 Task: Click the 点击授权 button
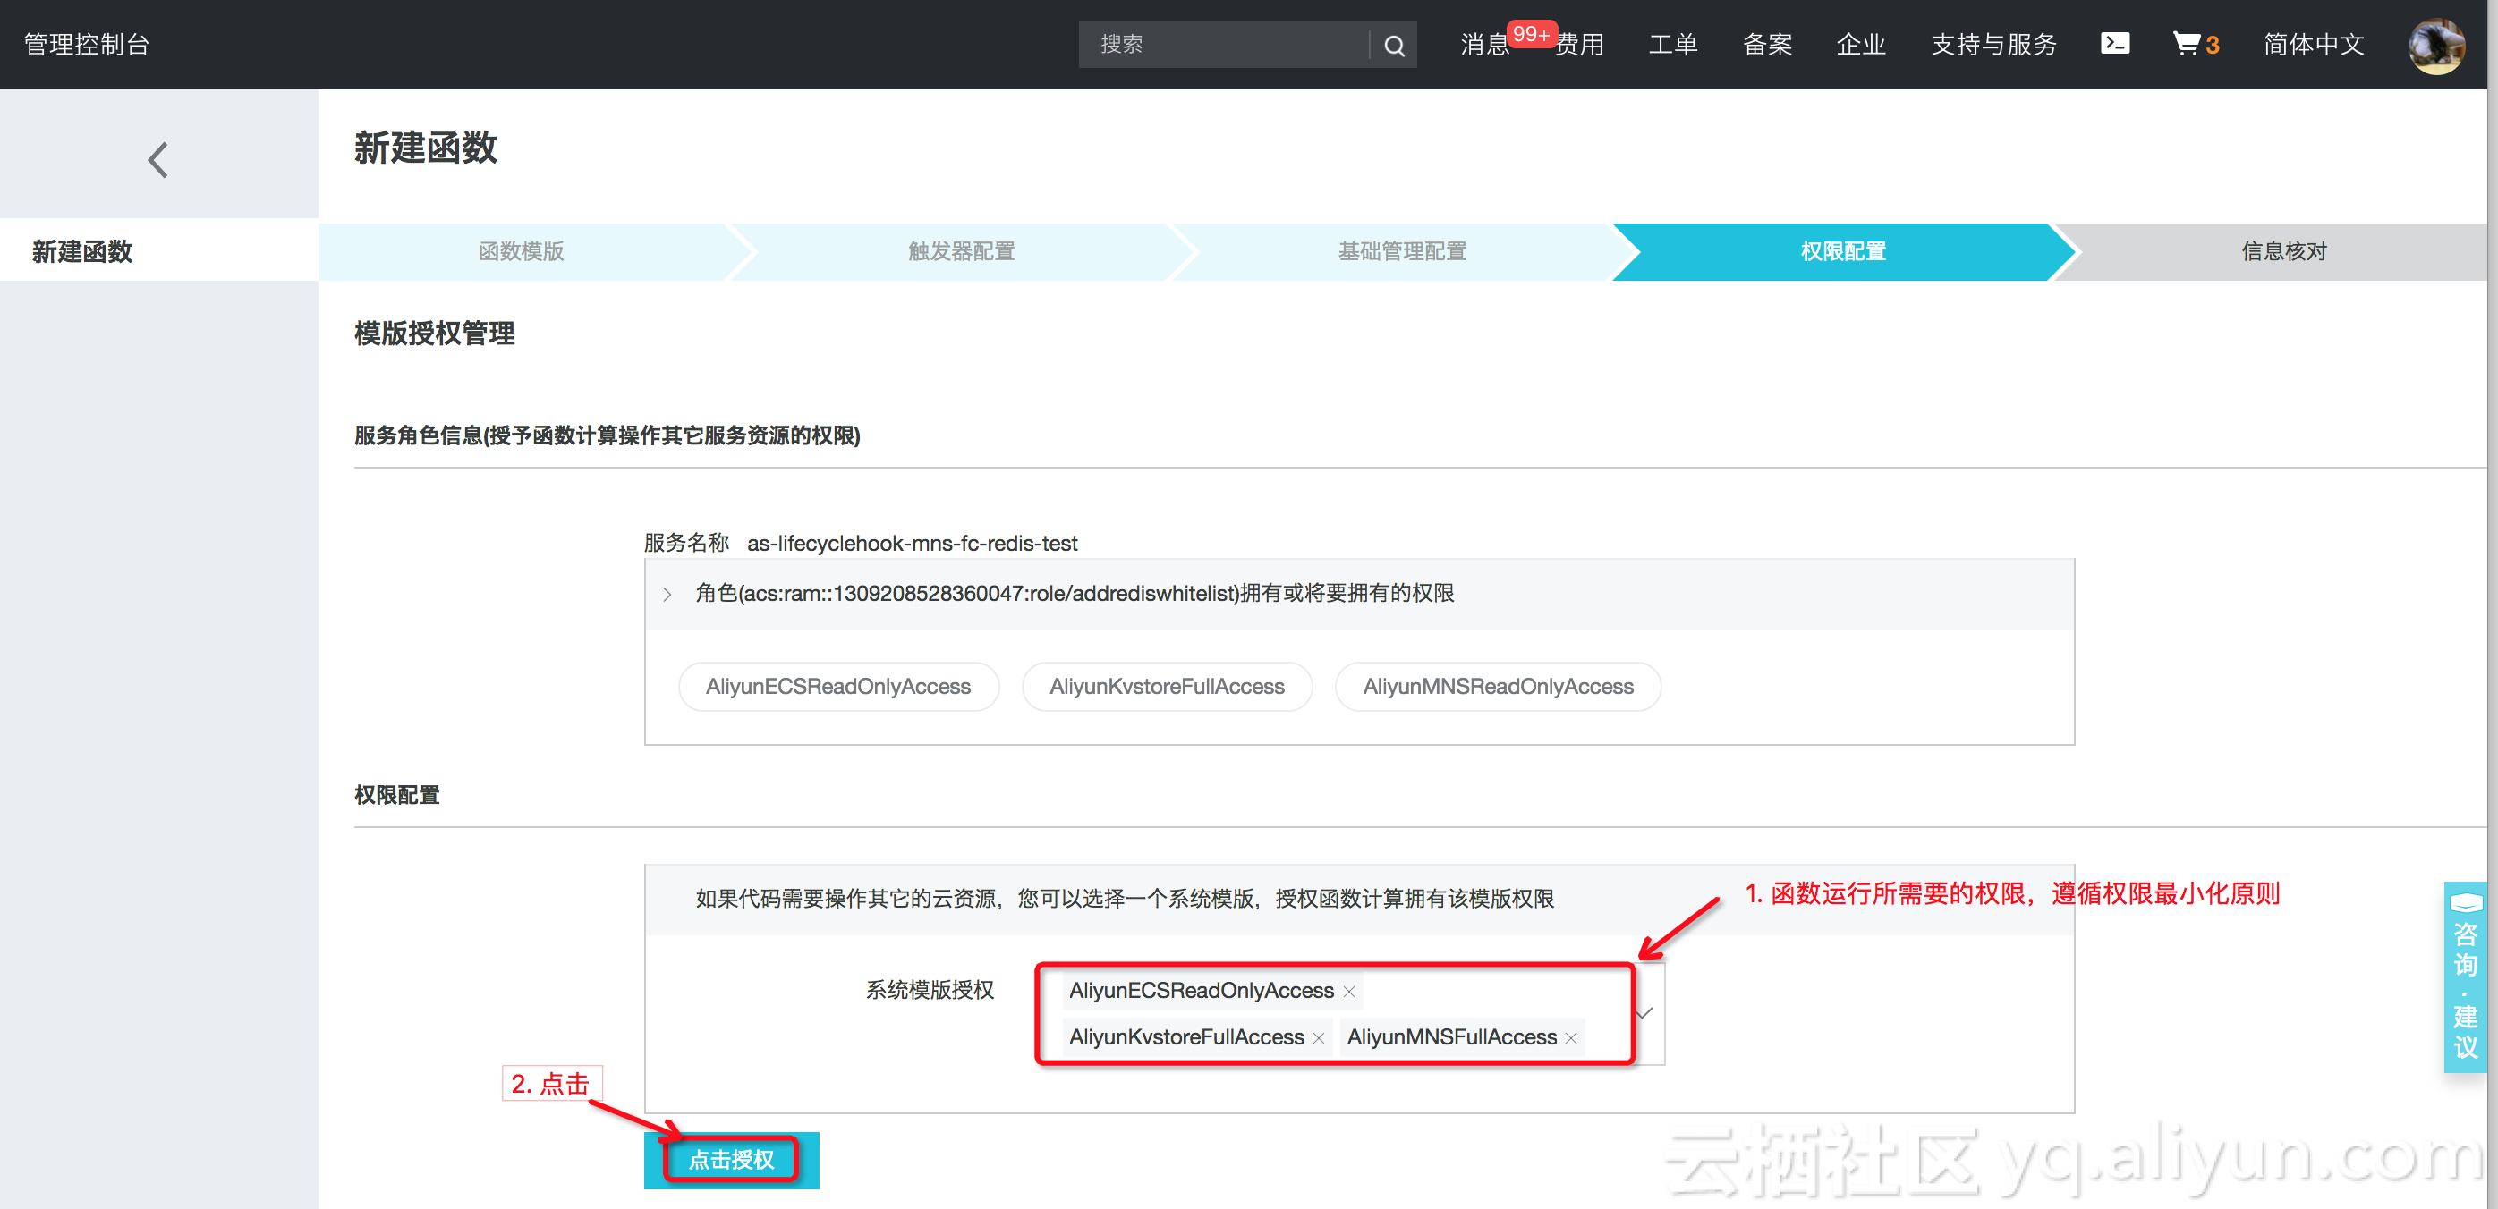click(x=731, y=1161)
